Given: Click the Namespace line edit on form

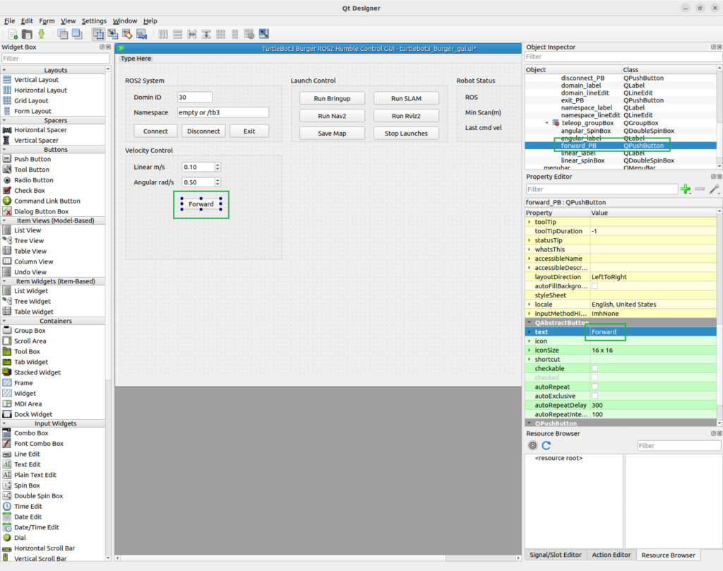Looking at the screenshot, I should tap(222, 112).
